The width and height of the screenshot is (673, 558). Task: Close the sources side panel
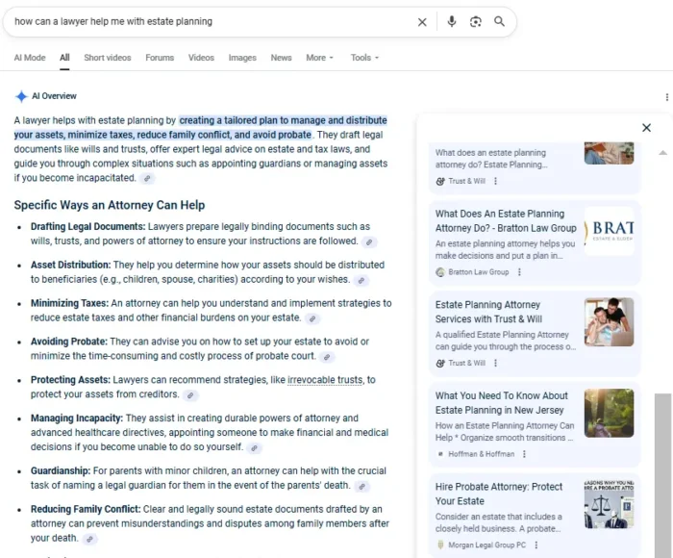[646, 128]
